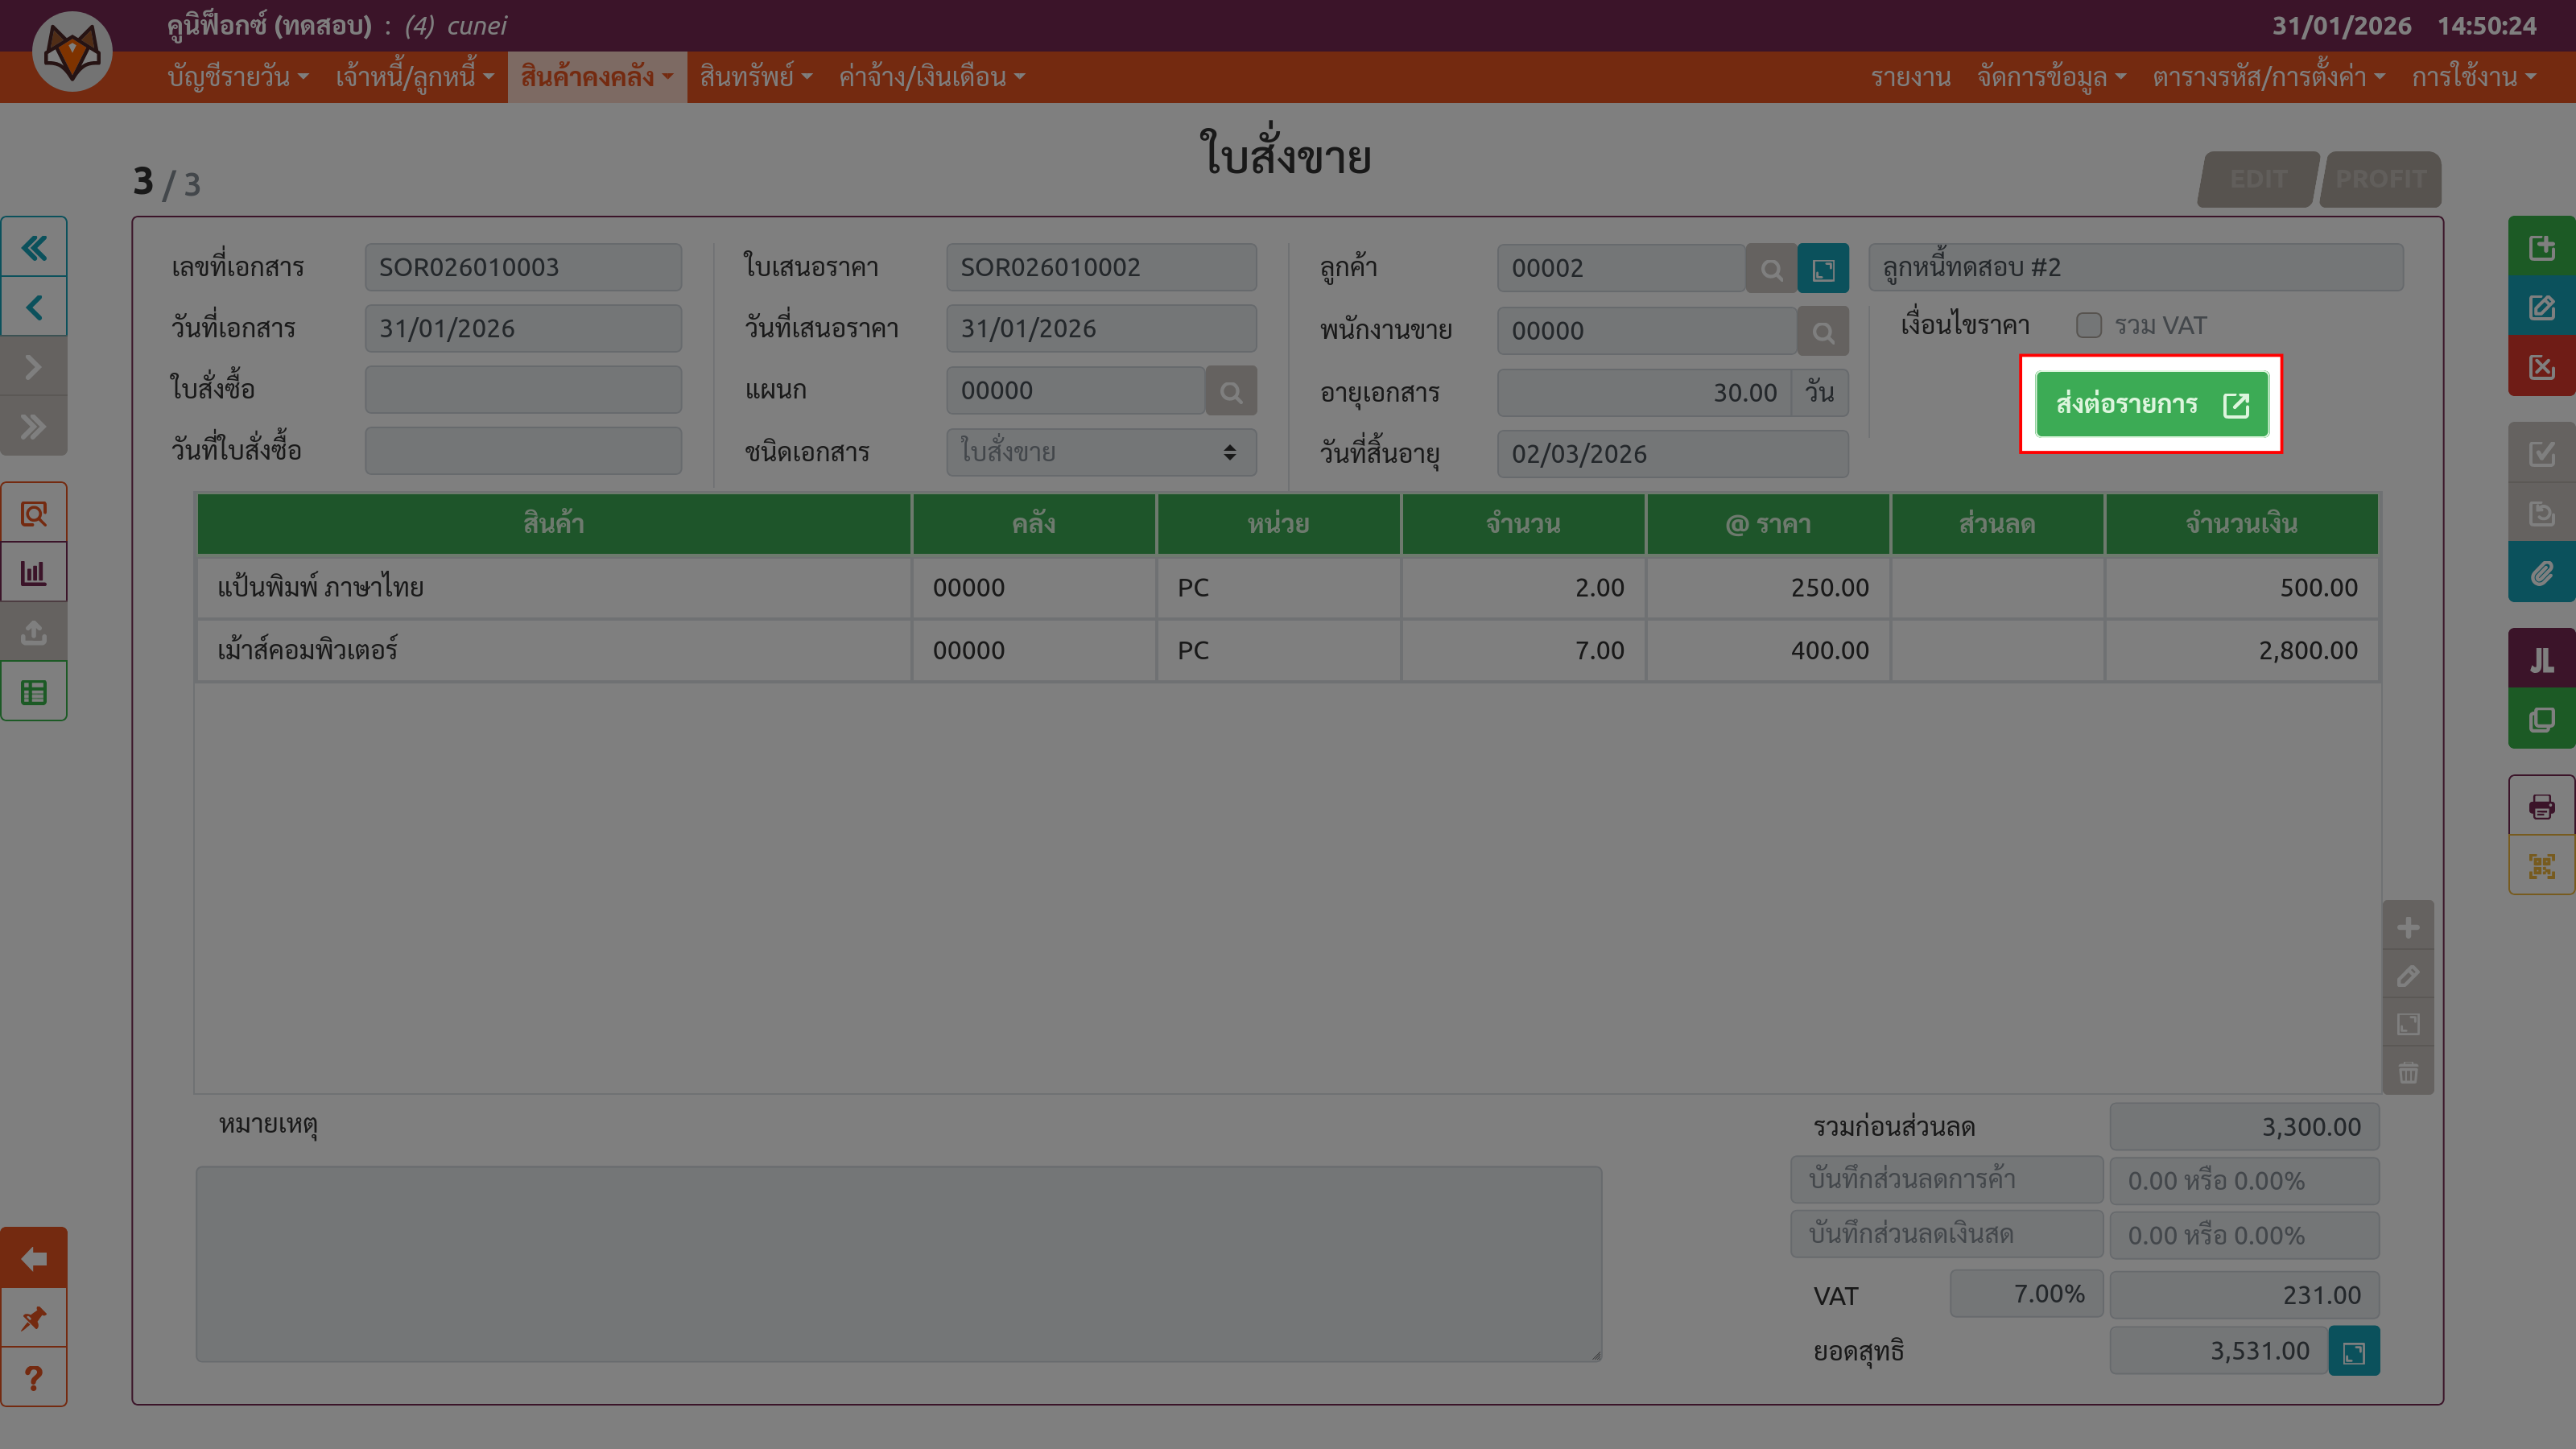Click the EDIT tab button
This screenshot has height=1449, width=2576.
coord(2257,179)
